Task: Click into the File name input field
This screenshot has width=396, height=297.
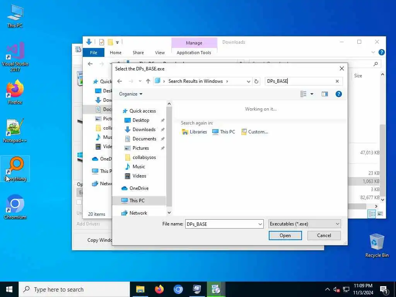Action: [221, 224]
